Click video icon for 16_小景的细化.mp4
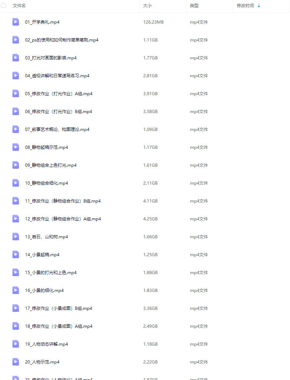 pyautogui.click(x=16, y=290)
